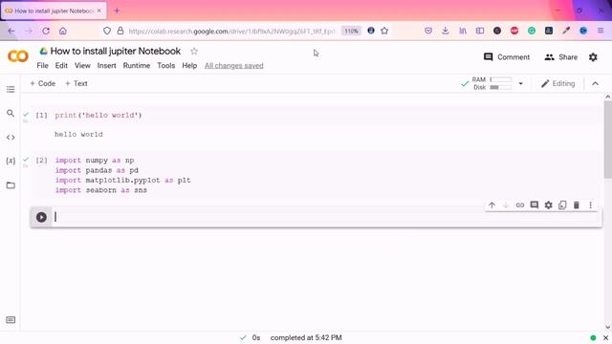Open the Help menu
The height and width of the screenshot is (344, 612).
(x=189, y=66)
